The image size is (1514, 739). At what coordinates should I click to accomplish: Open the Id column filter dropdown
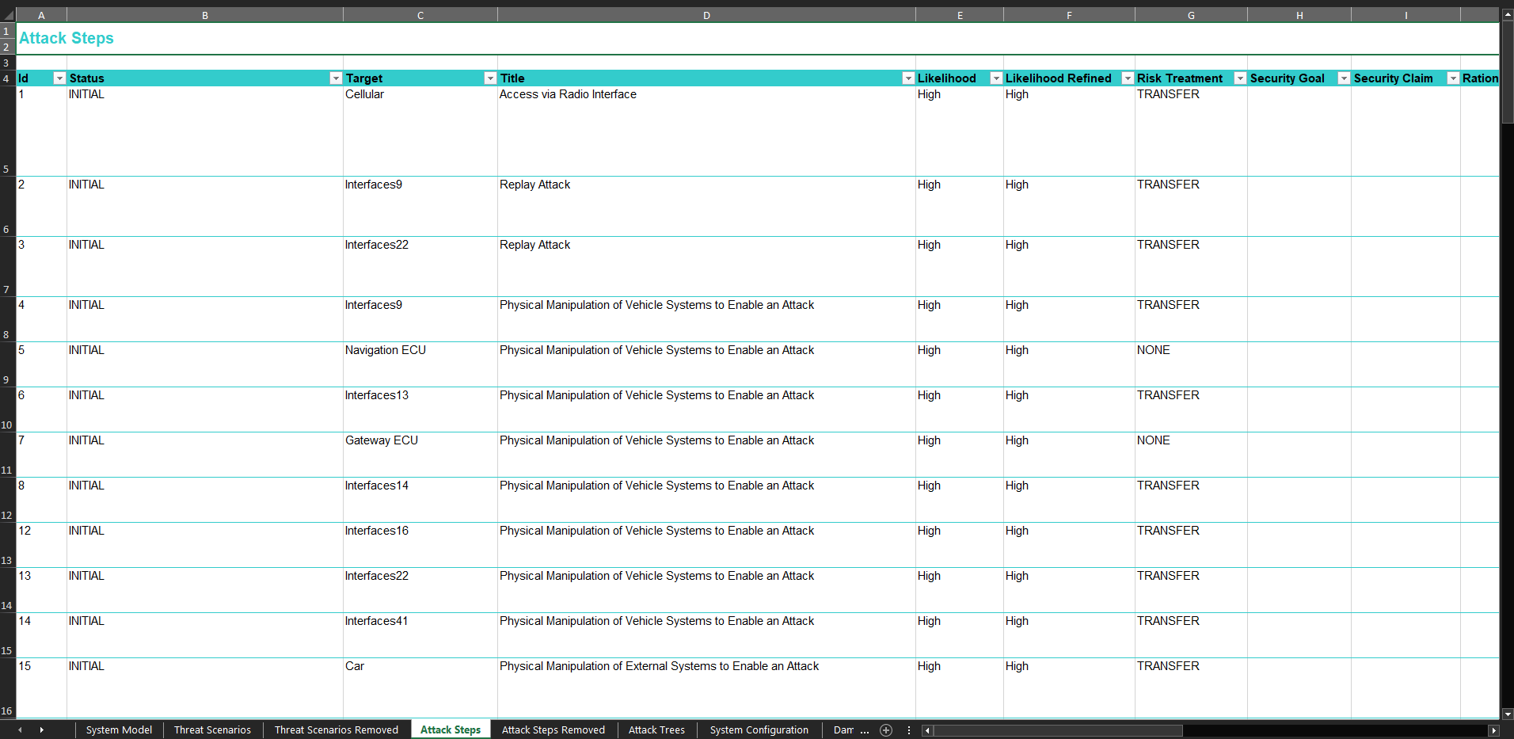coord(59,78)
